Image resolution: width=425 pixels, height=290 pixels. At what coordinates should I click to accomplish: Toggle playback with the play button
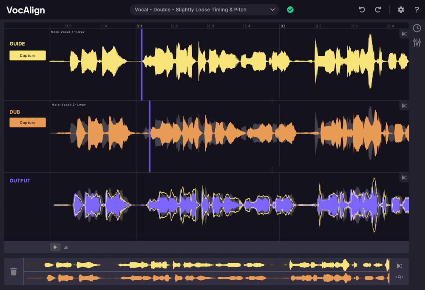[x=55, y=247]
